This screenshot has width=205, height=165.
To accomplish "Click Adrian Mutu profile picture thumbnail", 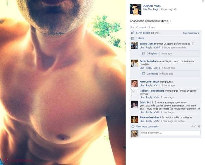I will (x=135, y=9).
